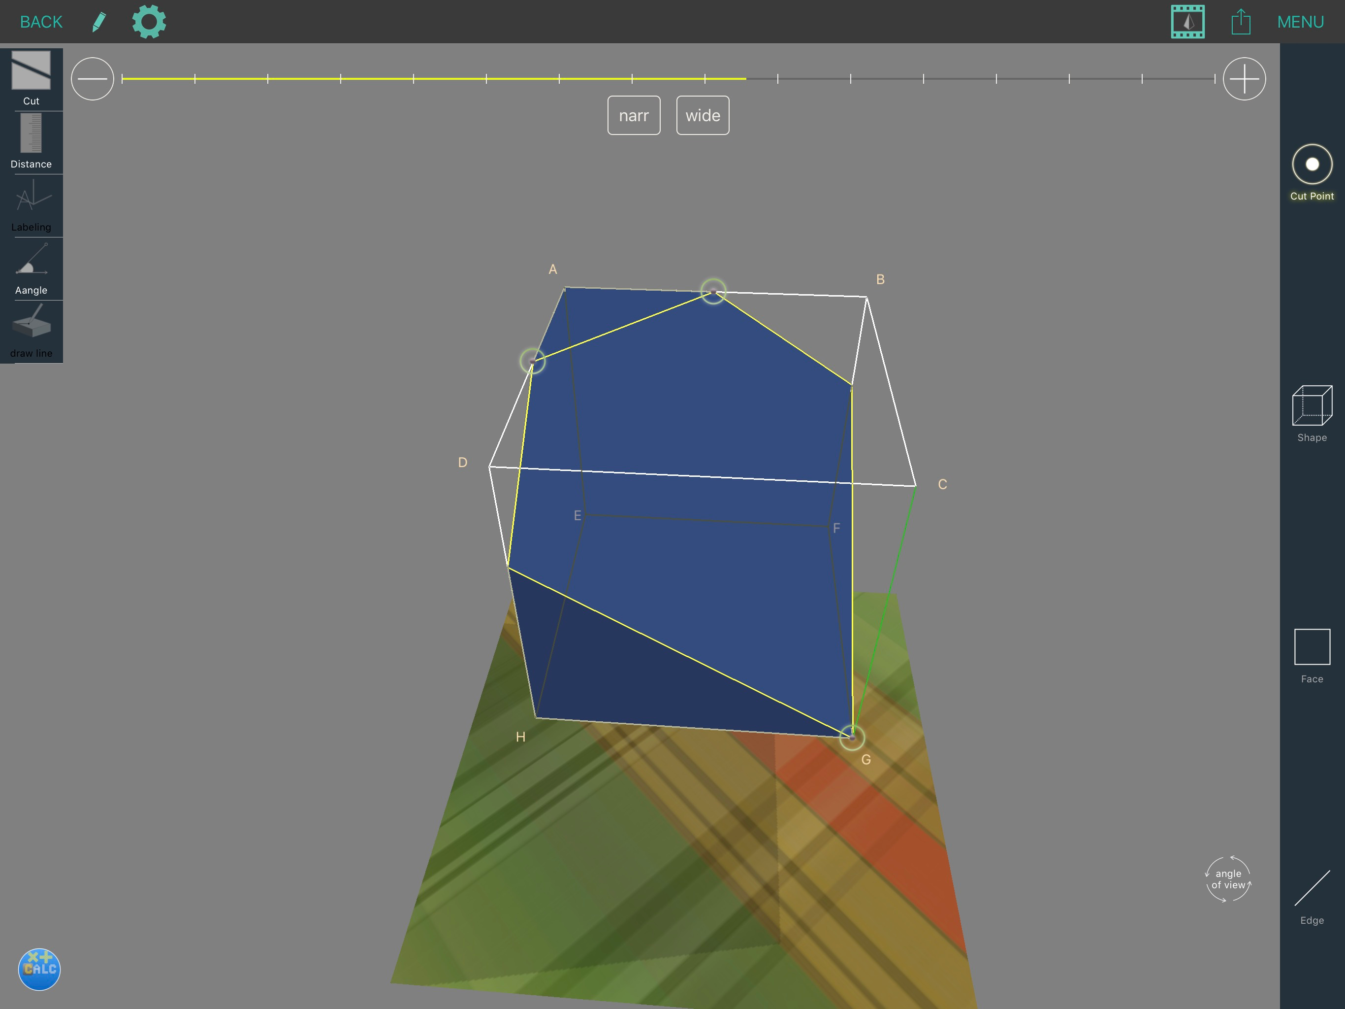Image resolution: width=1345 pixels, height=1009 pixels.
Task: Select cut point on edge AD
Action: [533, 361]
